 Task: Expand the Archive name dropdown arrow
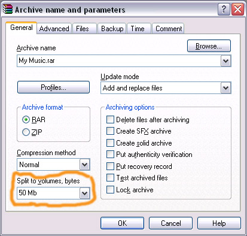pos(225,60)
